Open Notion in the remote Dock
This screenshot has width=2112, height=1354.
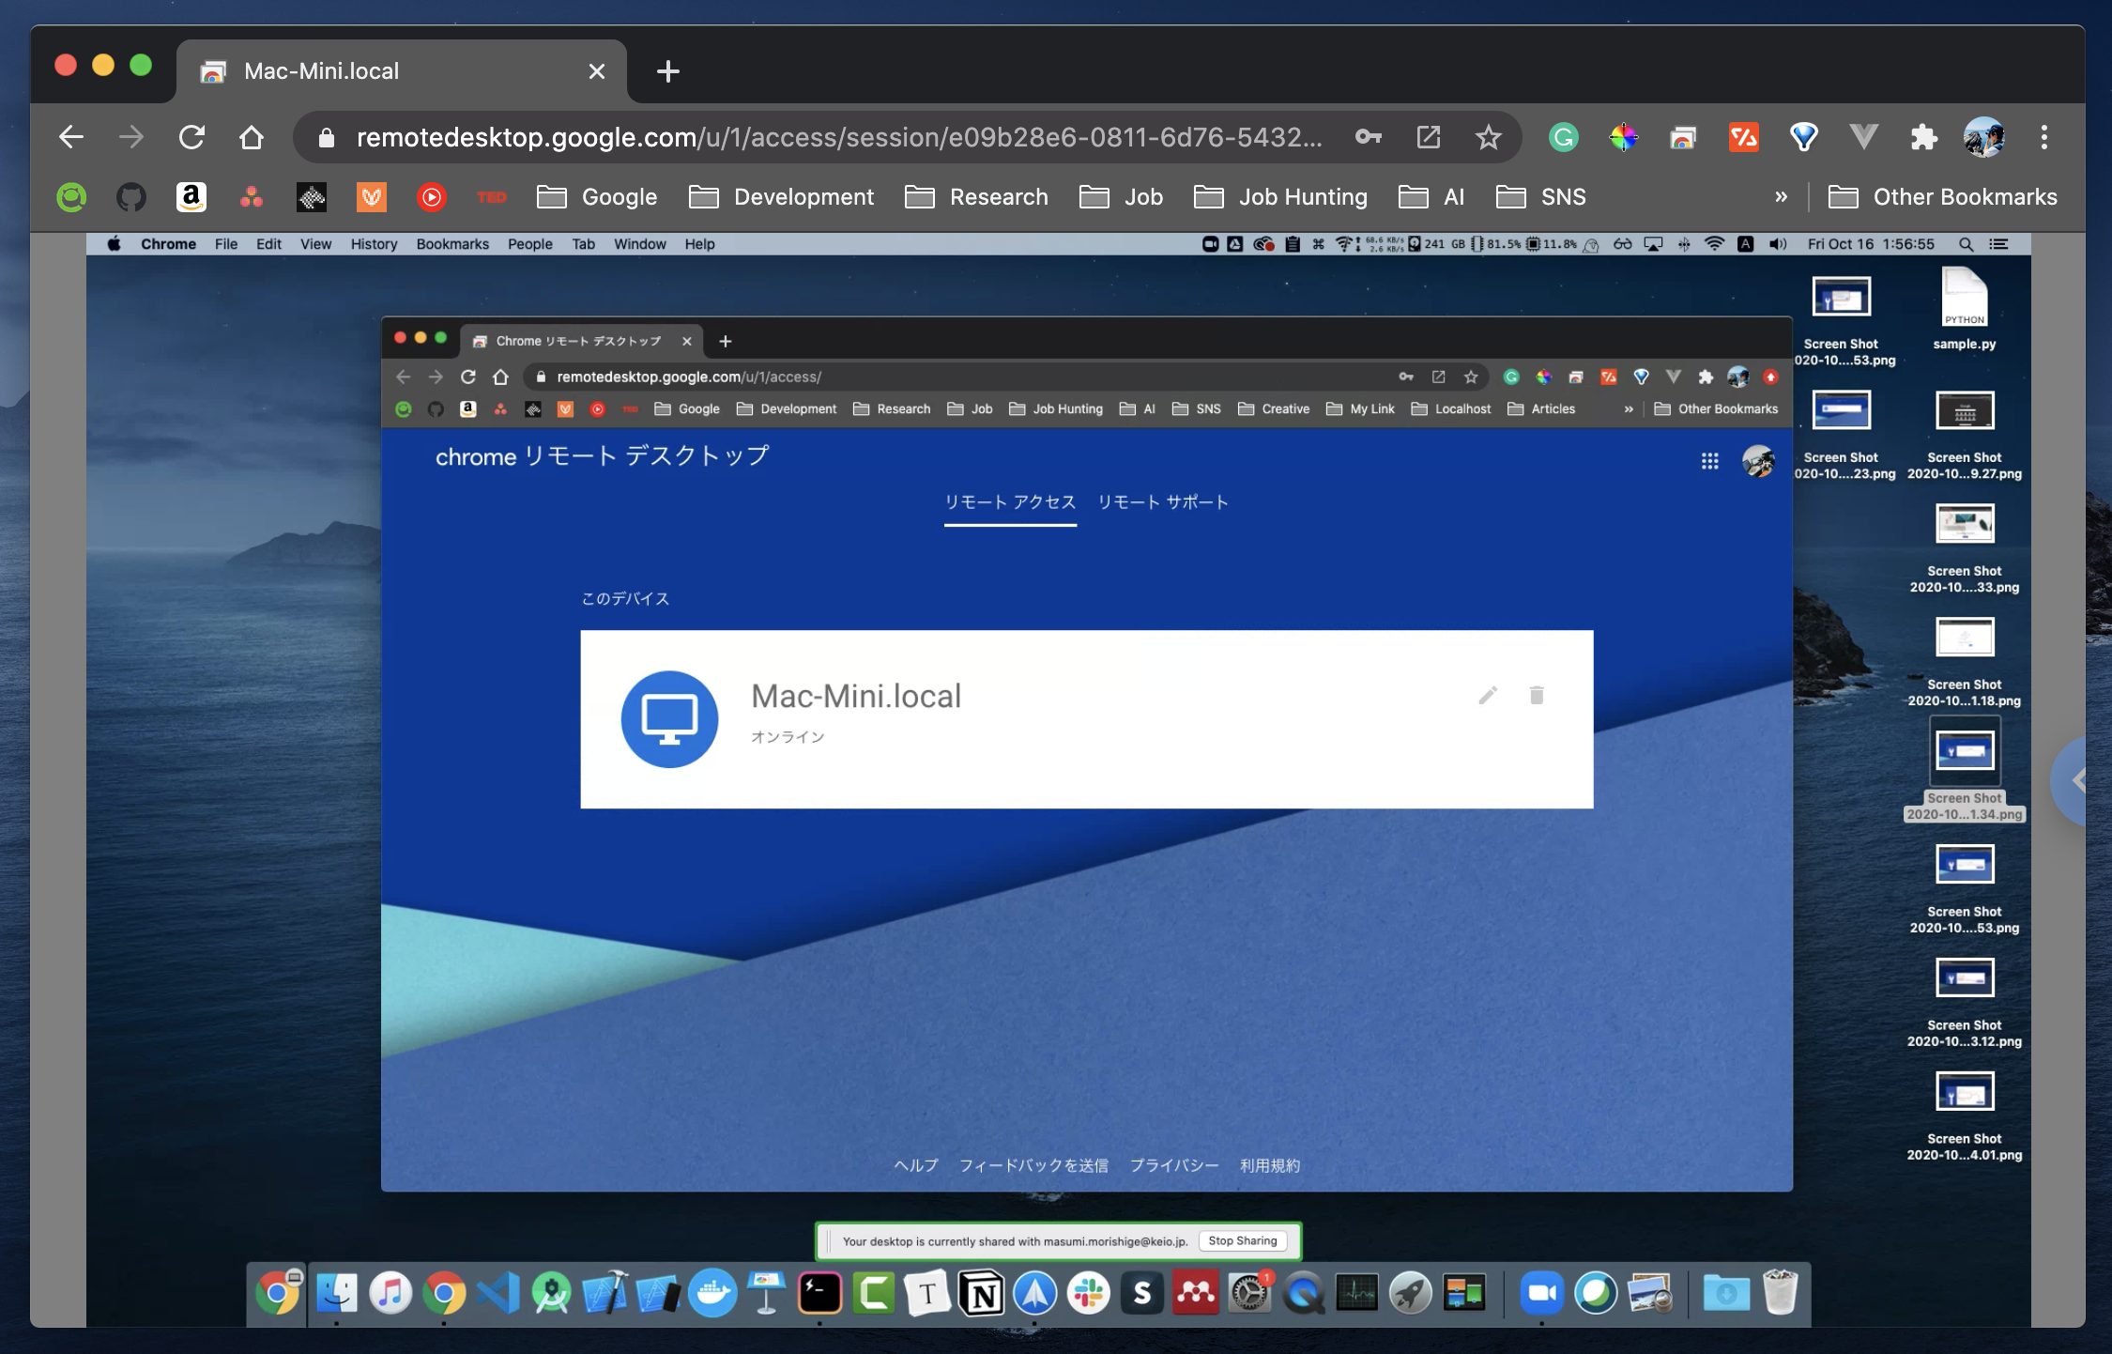coord(981,1294)
